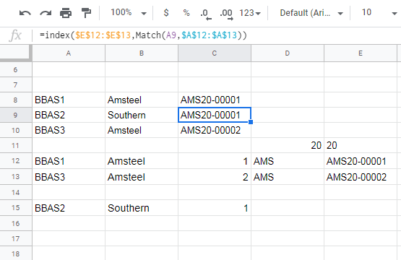Select row 10 header
Screen dimensions: 401x260
[x=16, y=131]
